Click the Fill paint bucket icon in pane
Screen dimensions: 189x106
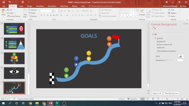click(x=154, y=28)
